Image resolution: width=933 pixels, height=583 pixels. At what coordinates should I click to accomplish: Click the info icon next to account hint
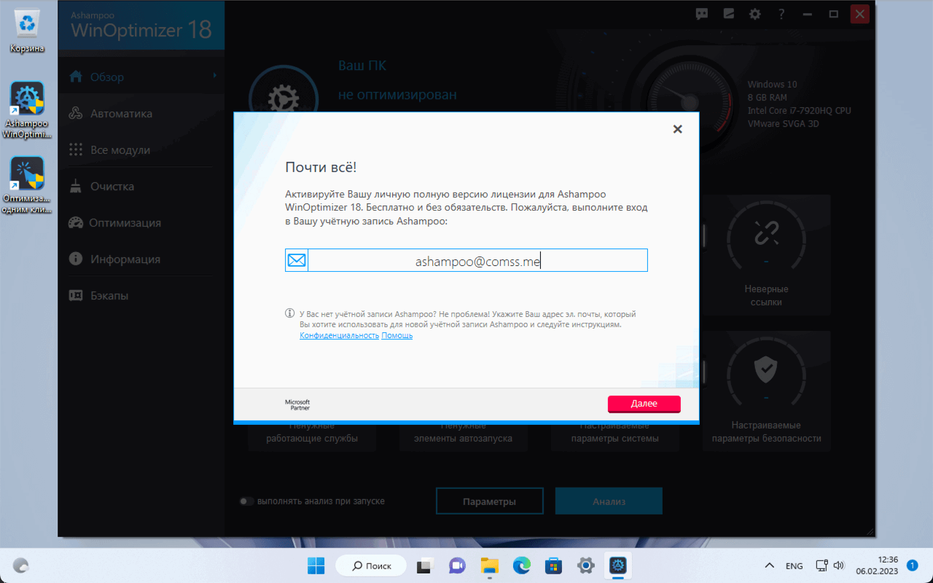(x=289, y=313)
